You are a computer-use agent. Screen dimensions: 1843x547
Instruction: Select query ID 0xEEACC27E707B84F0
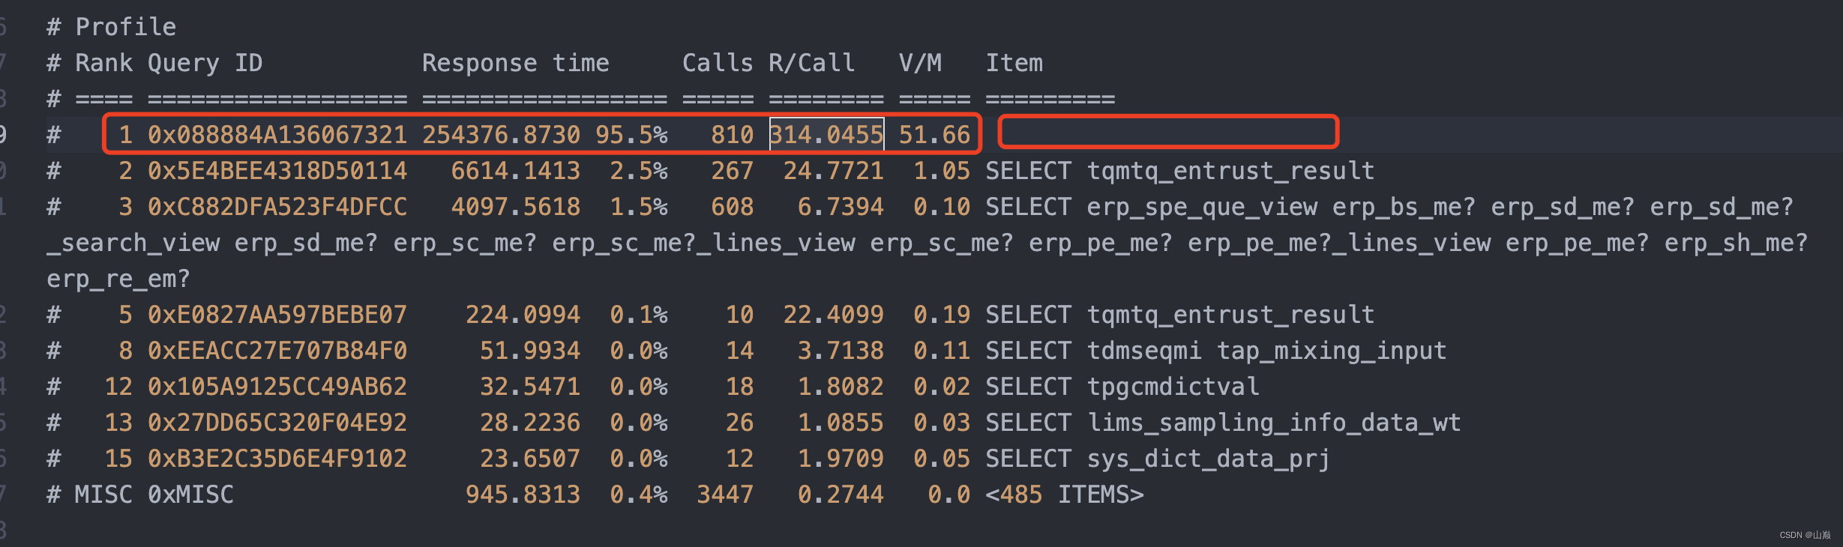point(277,351)
